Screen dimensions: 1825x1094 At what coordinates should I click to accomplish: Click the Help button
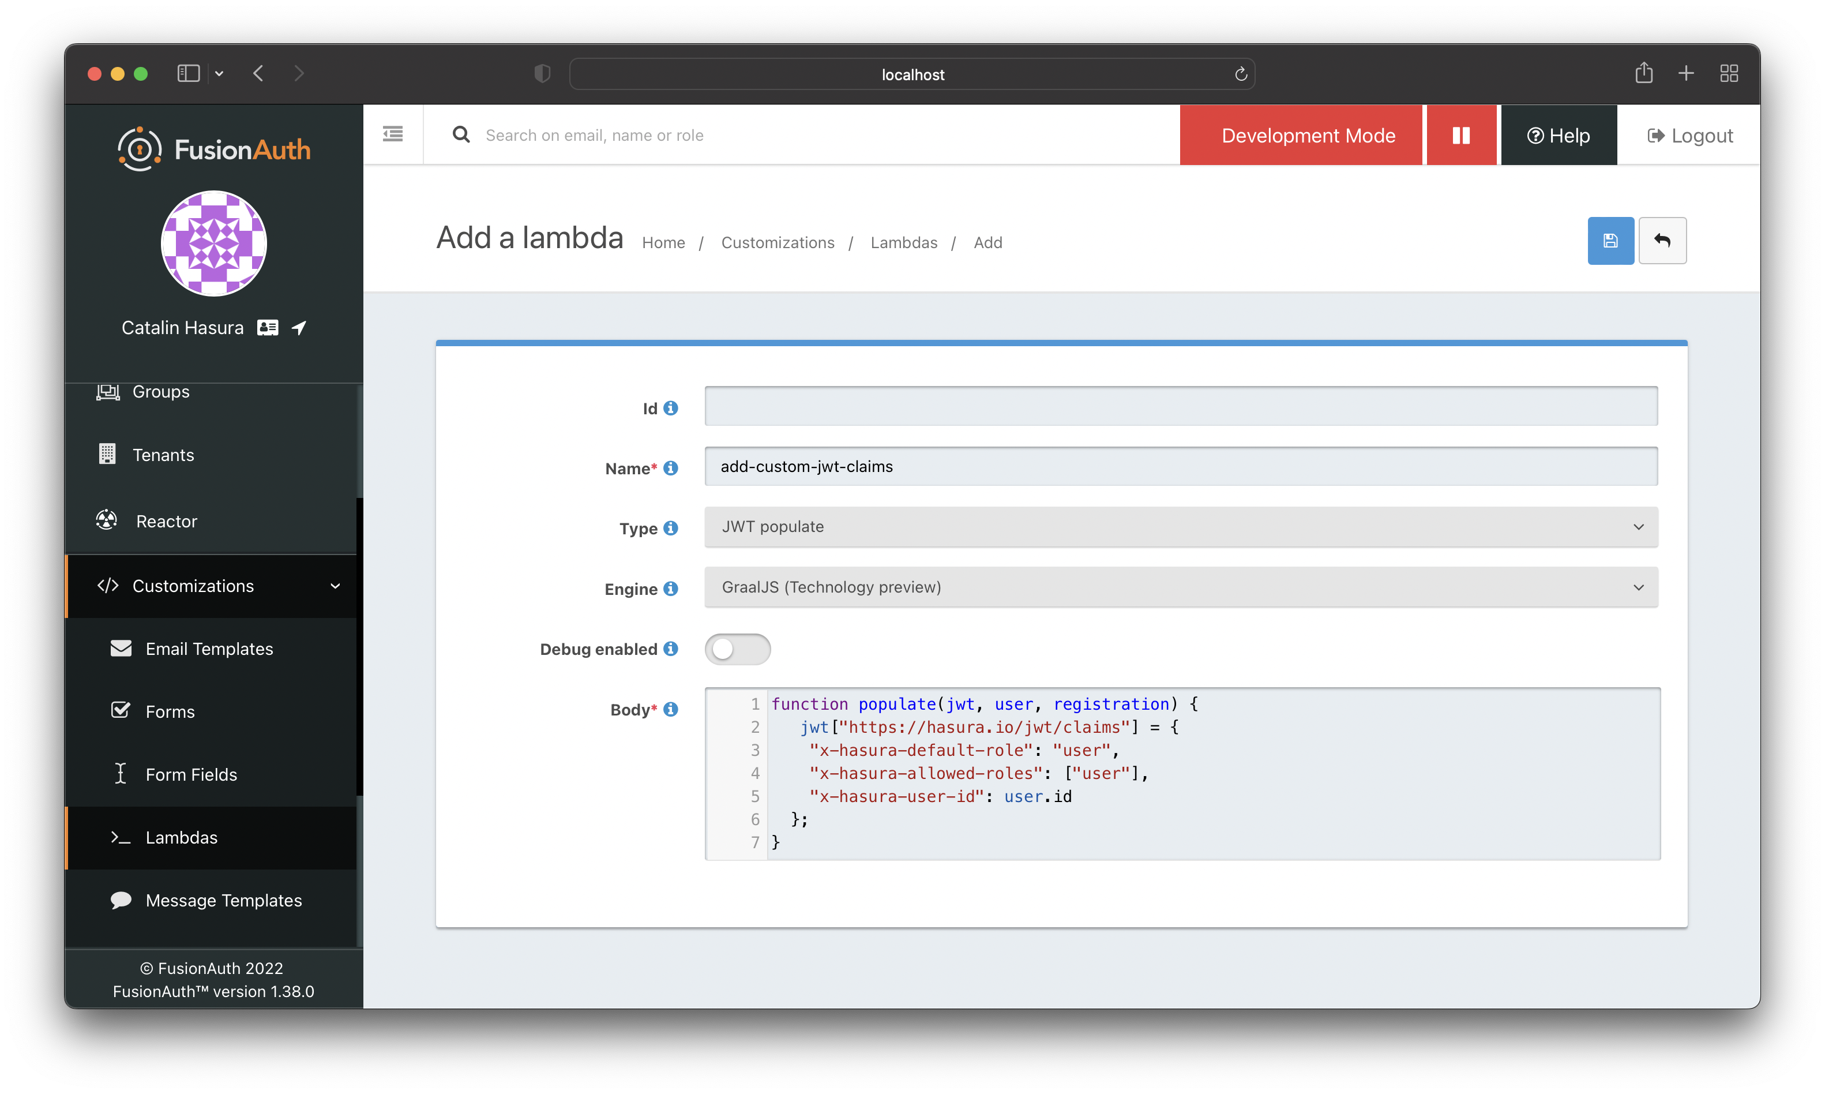[1559, 136]
